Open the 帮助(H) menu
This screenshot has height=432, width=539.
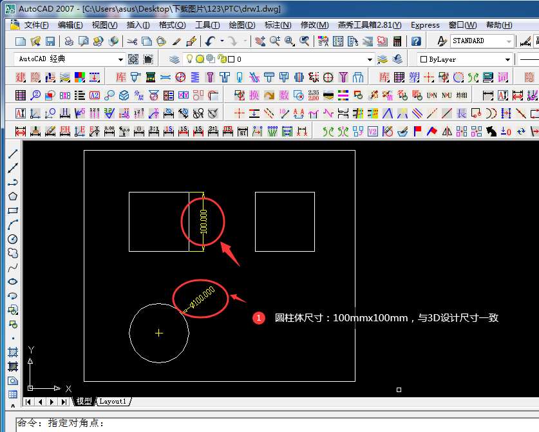499,25
